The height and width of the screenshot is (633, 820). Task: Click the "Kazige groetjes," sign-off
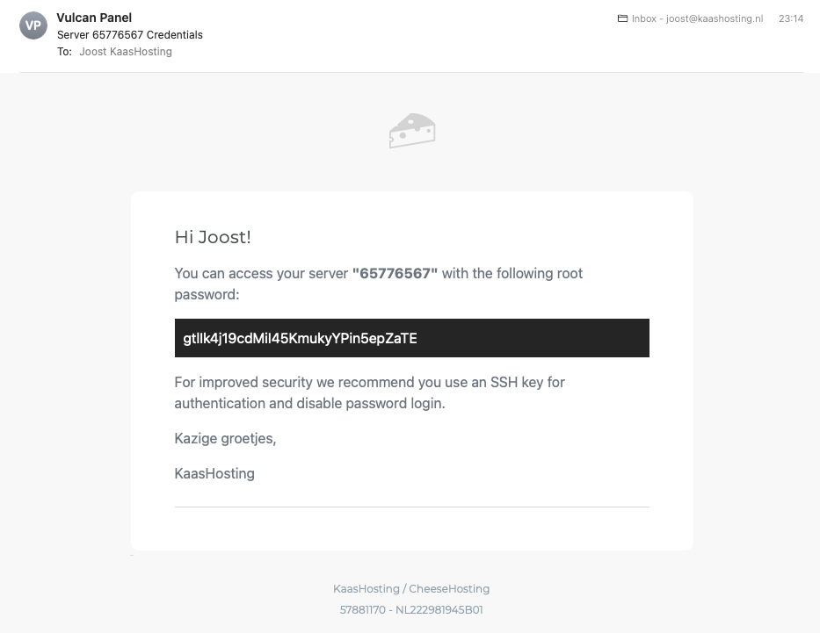225,438
